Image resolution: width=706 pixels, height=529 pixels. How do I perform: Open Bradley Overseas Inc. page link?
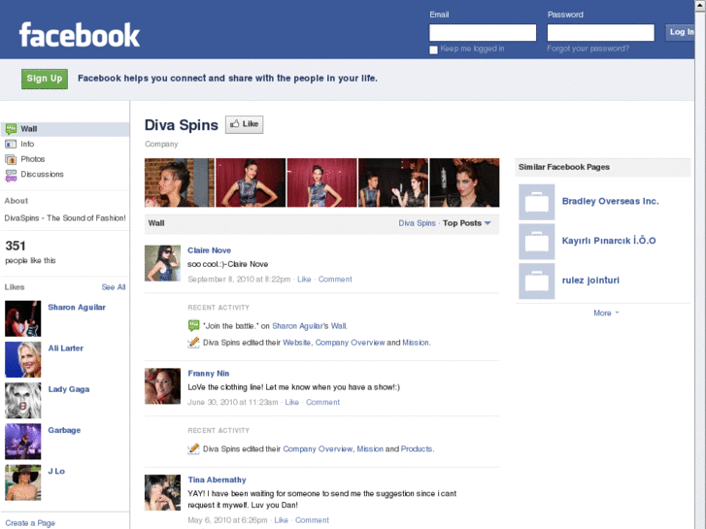tap(610, 201)
